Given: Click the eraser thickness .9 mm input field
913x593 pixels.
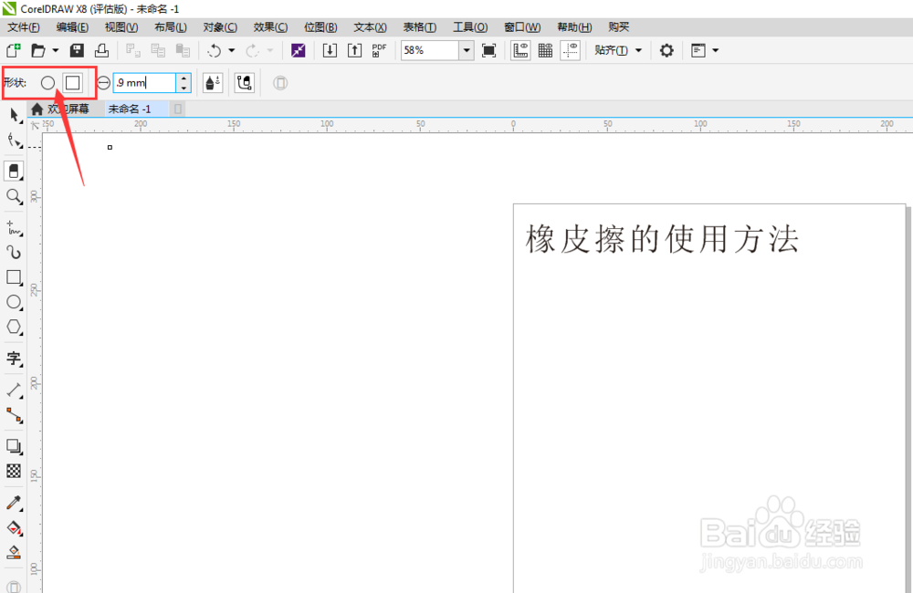Looking at the screenshot, I should [144, 83].
